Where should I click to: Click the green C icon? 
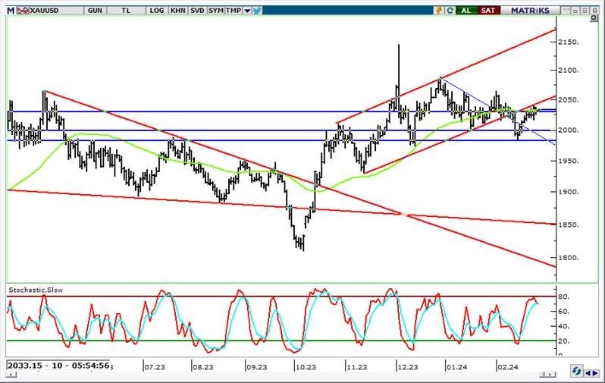[450, 10]
